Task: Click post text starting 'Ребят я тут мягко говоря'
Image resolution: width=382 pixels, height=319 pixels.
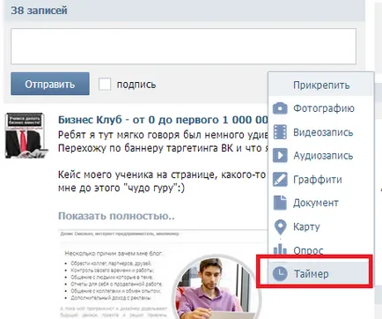Action: pyautogui.click(x=163, y=135)
